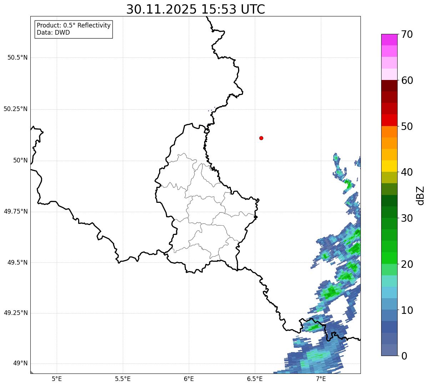Pick the orange swatch just below 50 dBZ
Screen dimensions: 429x386
point(389,132)
